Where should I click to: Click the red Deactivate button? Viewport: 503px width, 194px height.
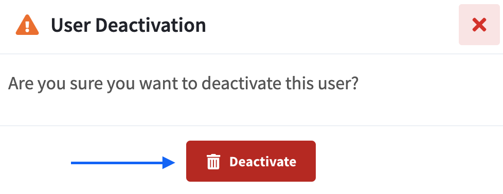pyautogui.click(x=251, y=161)
